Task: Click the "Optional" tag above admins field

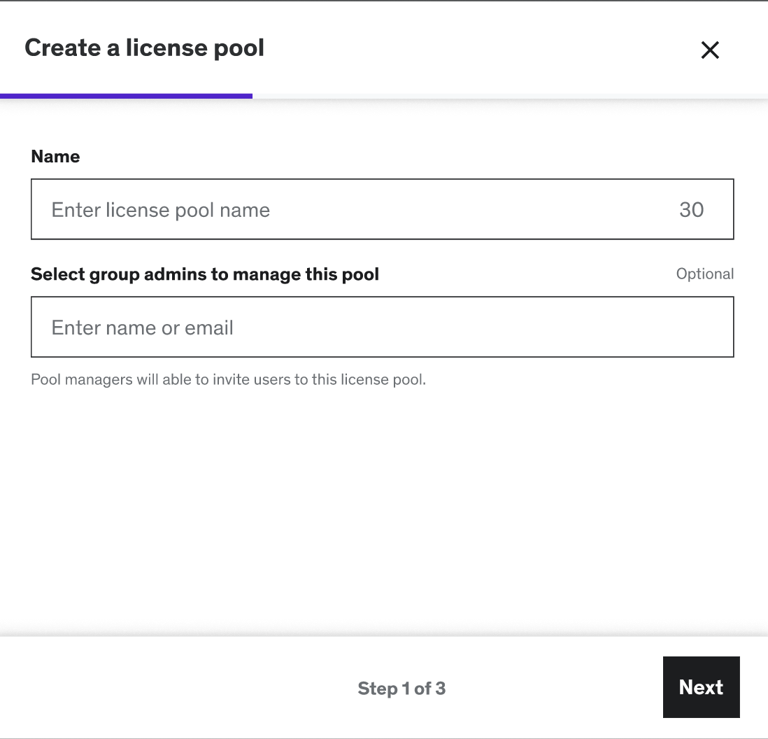Action: tap(704, 274)
